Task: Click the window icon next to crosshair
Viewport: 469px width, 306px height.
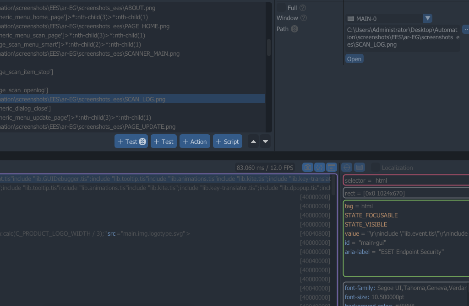Action: pyautogui.click(x=360, y=168)
